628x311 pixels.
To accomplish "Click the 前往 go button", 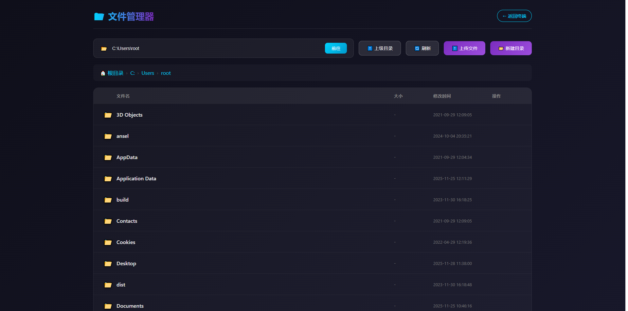I will (x=336, y=48).
